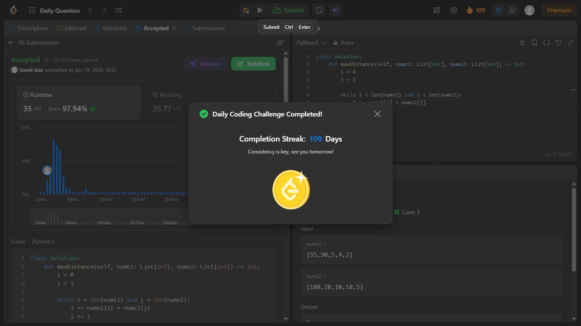581x326 pixels.
Task: Click the 109 streak number in popup
Action: 315,139
